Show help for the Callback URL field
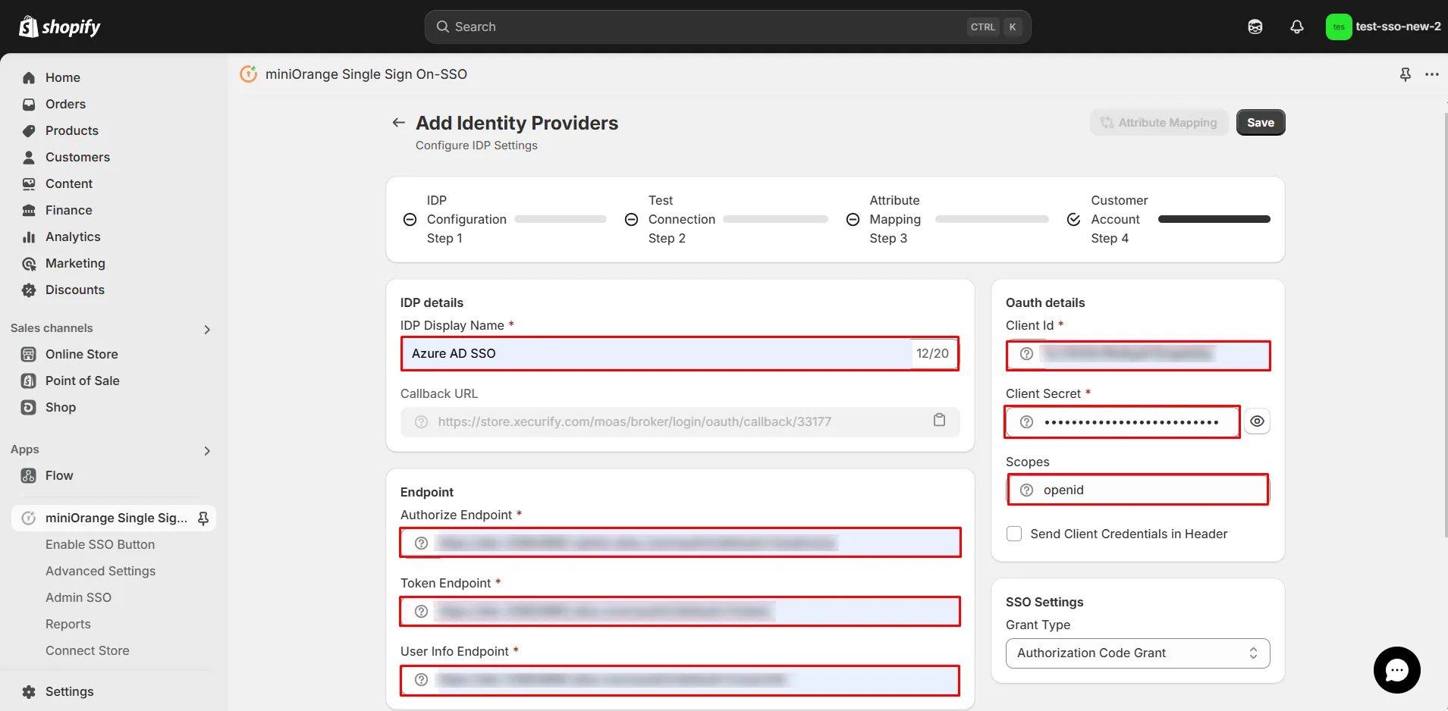The height and width of the screenshot is (711, 1448). coord(421,422)
